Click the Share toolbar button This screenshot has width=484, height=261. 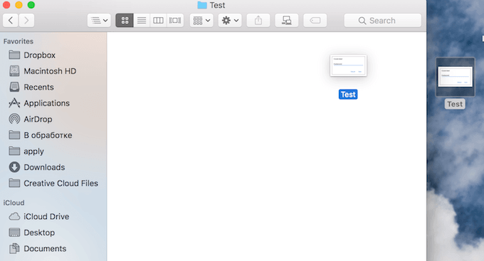[x=258, y=21]
